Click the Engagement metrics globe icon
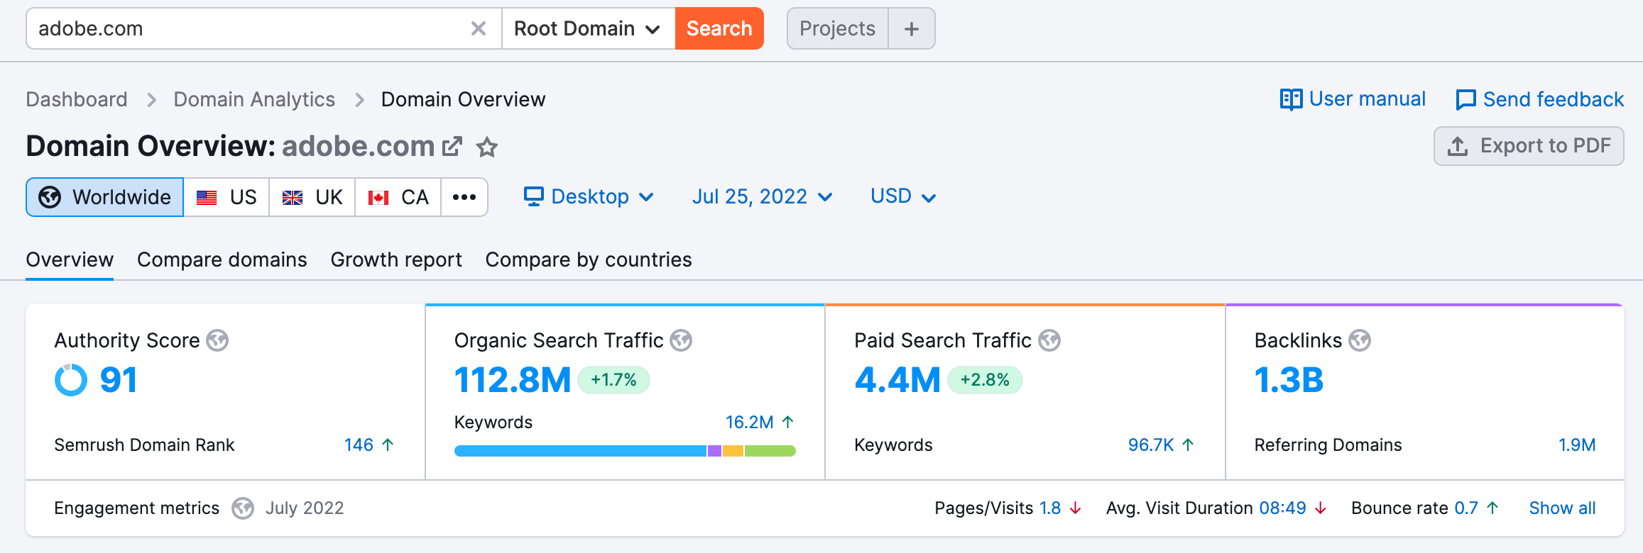 tap(243, 508)
